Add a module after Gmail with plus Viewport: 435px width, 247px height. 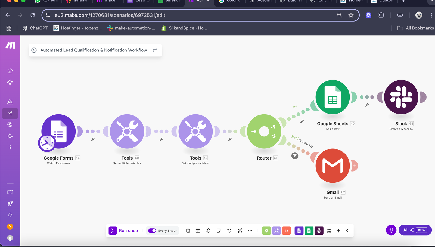[355, 166]
